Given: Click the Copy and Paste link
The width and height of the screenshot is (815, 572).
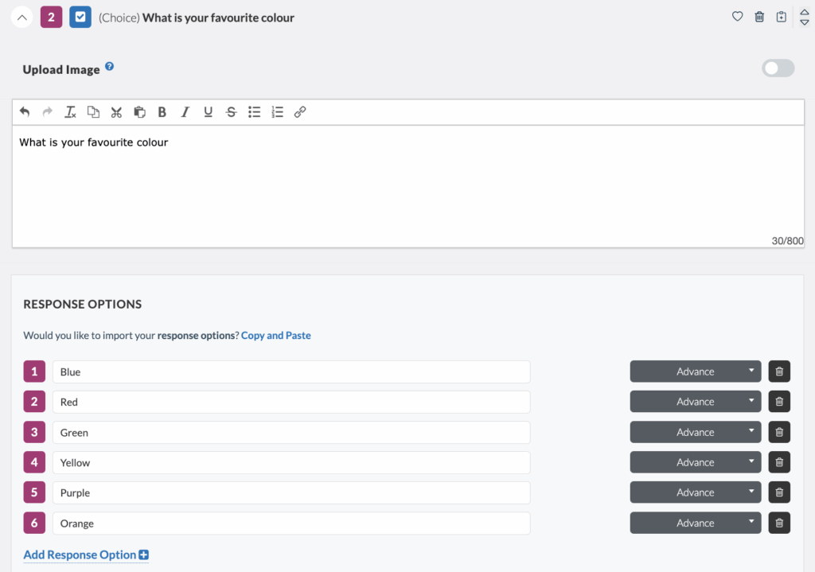Looking at the screenshot, I should (275, 335).
